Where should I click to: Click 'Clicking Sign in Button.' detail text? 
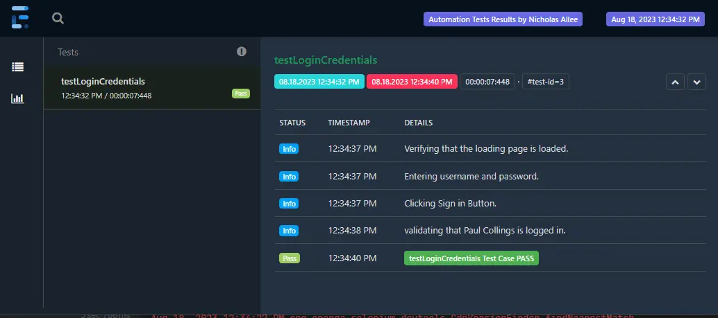[451, 203]
